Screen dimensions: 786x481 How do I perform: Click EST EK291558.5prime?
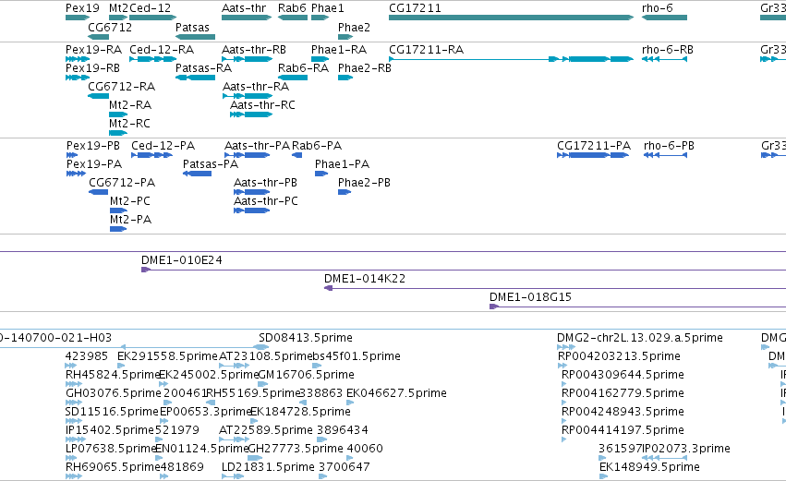167,356
